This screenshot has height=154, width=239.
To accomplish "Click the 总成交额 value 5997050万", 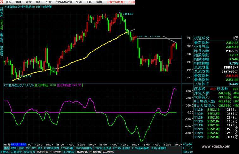I will click(230, 71).
